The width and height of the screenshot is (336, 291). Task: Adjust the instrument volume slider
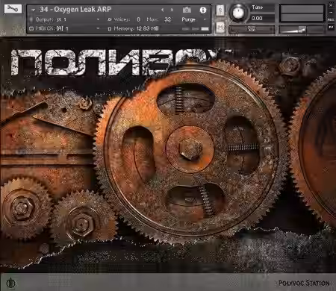coord(302,29)
